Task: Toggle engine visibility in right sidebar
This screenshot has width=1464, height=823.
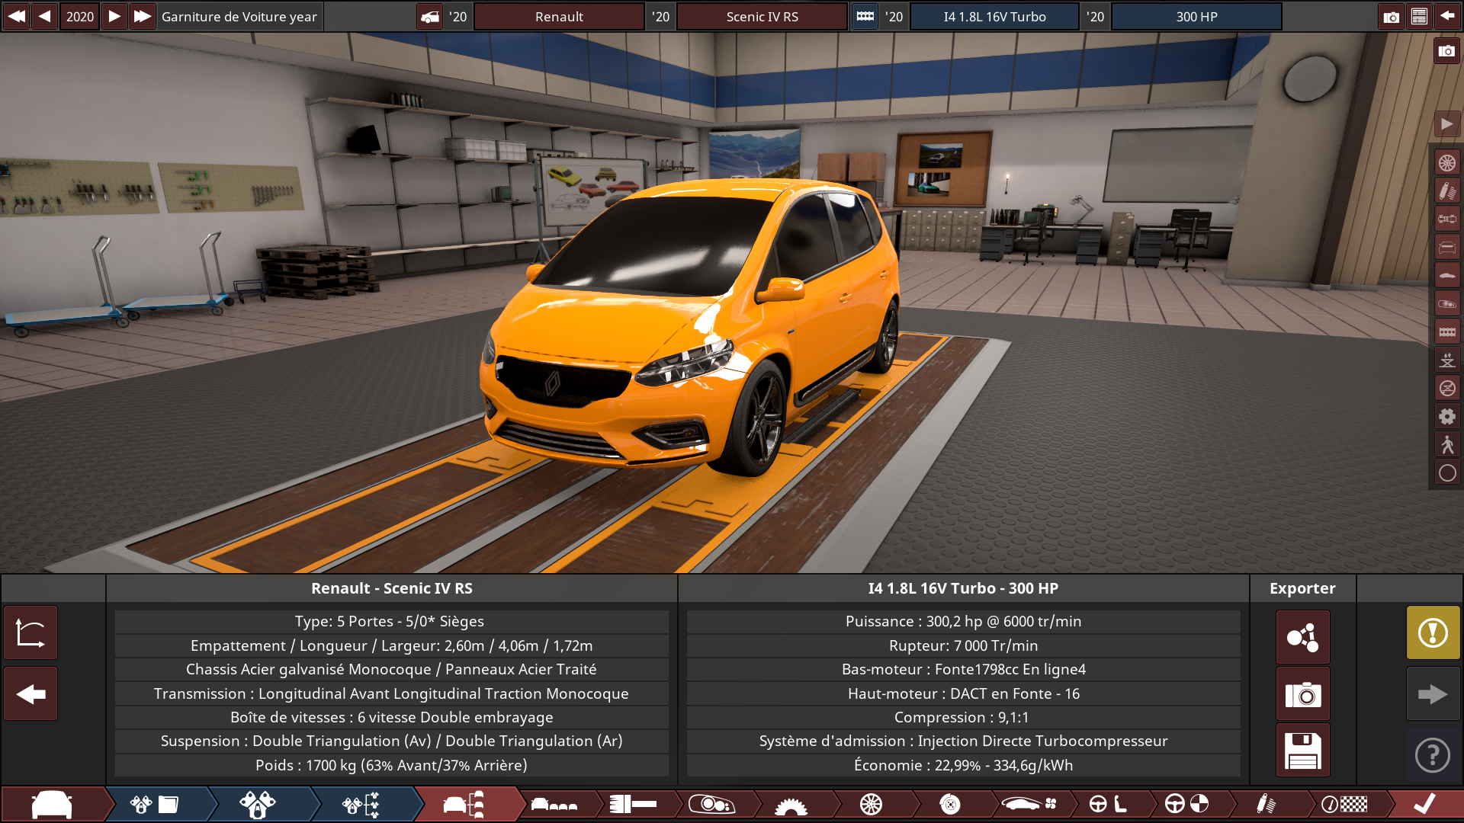Action: click(1447, 331)
